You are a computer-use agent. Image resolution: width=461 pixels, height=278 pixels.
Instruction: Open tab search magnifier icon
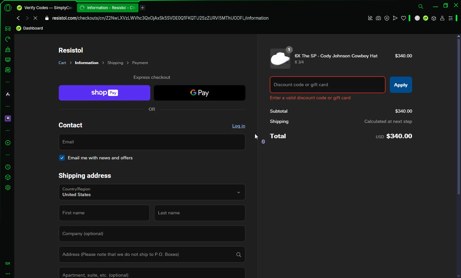pos(421,6)
